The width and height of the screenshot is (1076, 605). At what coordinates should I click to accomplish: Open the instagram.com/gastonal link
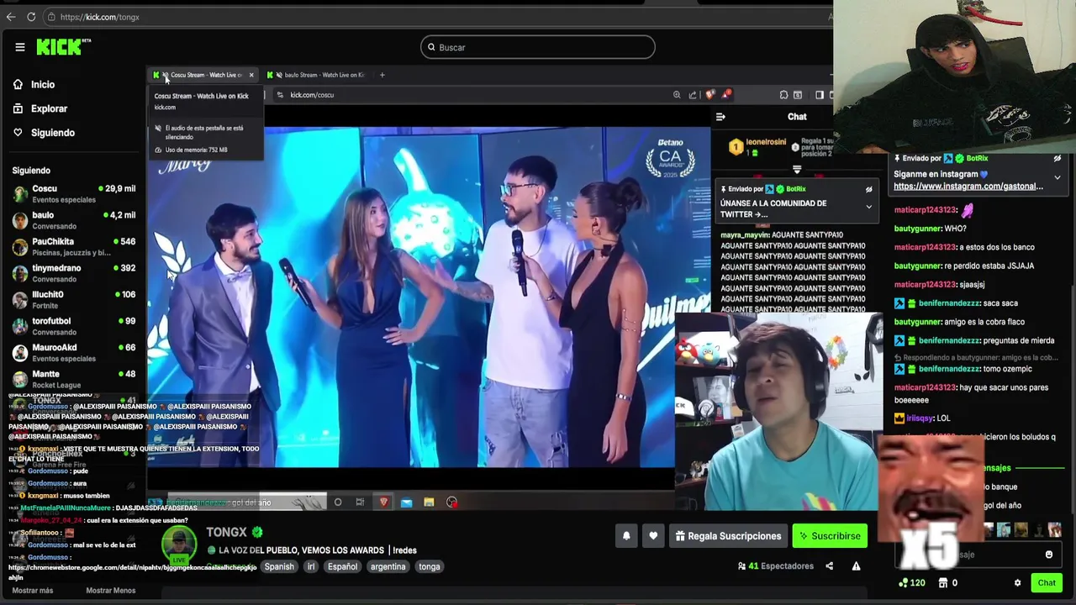[x=968, y=187]
